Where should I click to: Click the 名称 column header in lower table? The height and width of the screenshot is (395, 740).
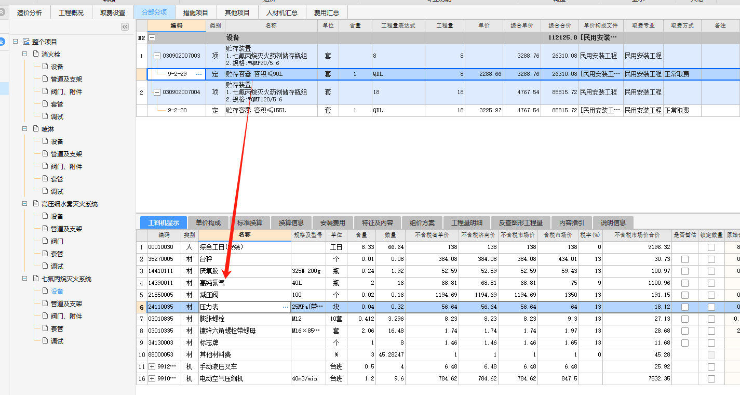tap(245, 235)
